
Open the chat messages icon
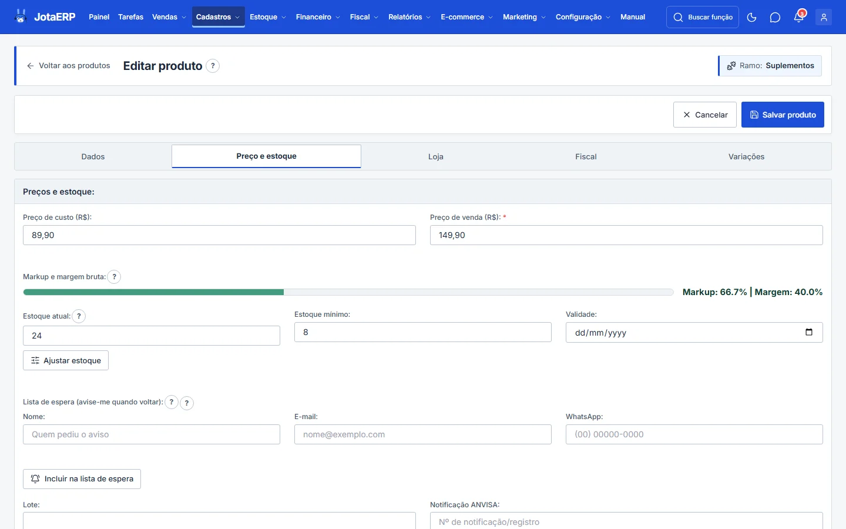tap(775, 17)
